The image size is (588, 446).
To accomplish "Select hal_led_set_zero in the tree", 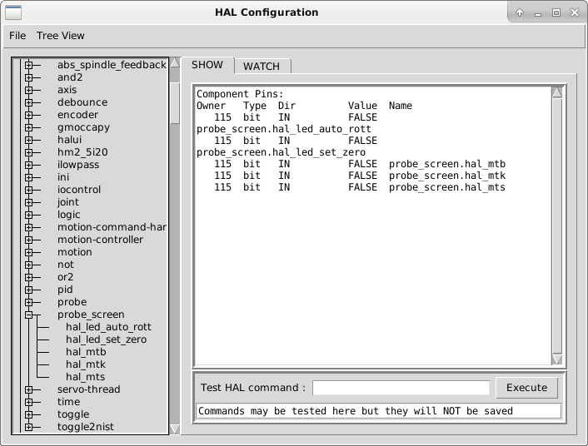I will pos(106,339).
